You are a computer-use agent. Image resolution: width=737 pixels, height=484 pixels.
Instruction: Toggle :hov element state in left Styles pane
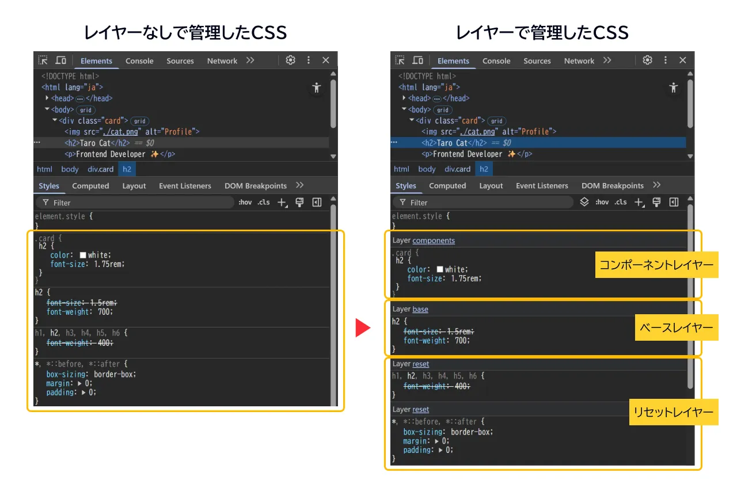[x=245, y=202]
